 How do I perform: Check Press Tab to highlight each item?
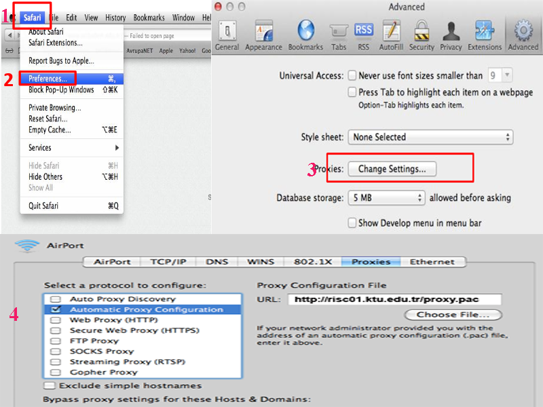[352, 92]
